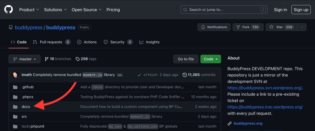315x131 pixels.
Task: Expand the green Code dropdown button
Action: click(x=210, y=59)
